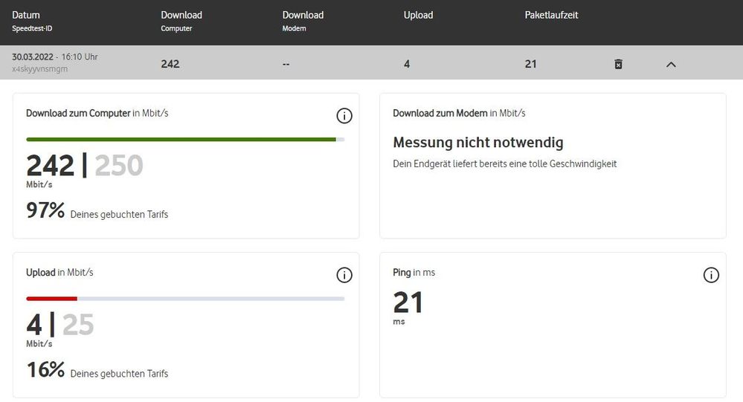Click the 30.03.2022 16:10 Uhr date entry
This screenshot has width=743, height=402.
pyautogui.click(x=54, y=56)
